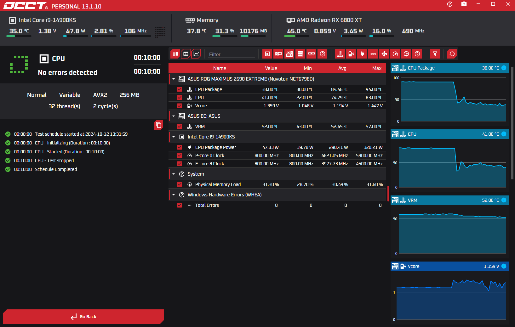Screen dimensions: 515x327
Task: Click the reset statistics icon
Action: [x=452, y=54]
